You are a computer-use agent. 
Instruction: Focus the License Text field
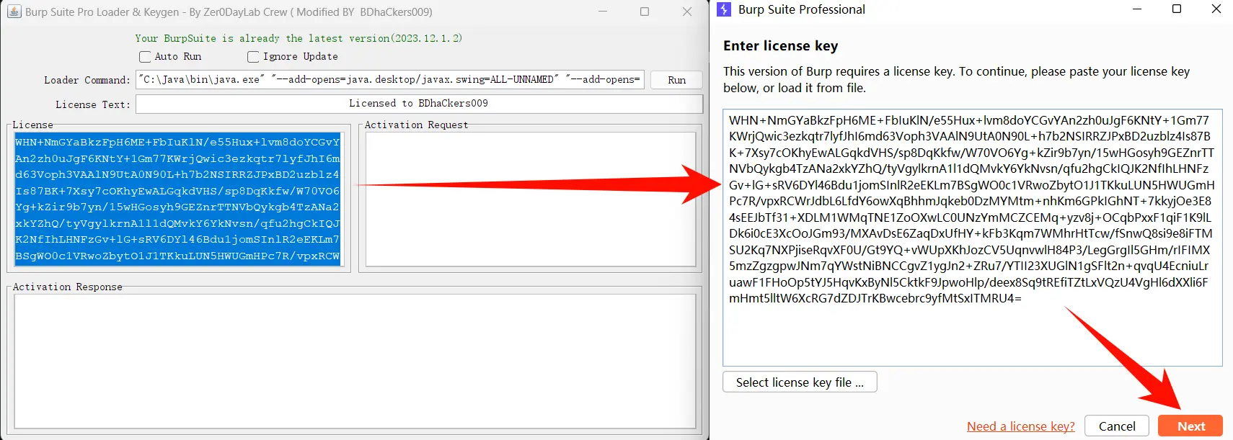pos(418,104)
